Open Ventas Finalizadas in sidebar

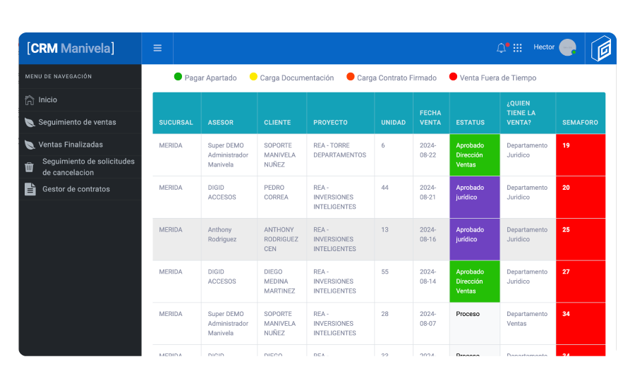coord(71,145)
